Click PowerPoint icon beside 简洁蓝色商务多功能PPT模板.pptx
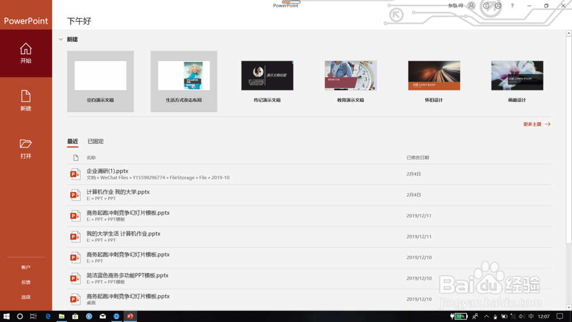572x322 pixels. 75,279
